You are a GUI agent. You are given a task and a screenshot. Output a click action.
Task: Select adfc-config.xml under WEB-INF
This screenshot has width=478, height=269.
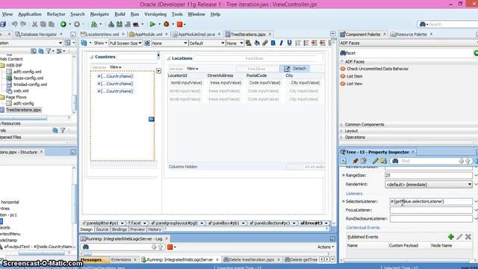point(27,72)
